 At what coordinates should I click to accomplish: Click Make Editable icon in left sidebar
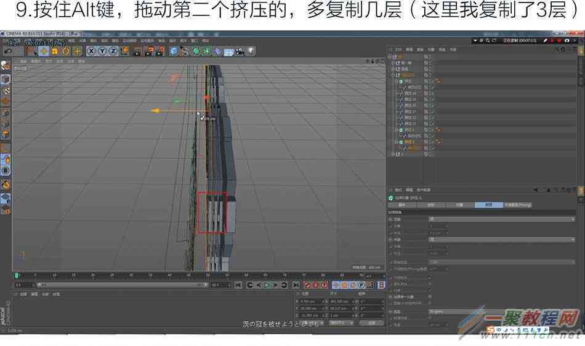[x=5, y=66]
